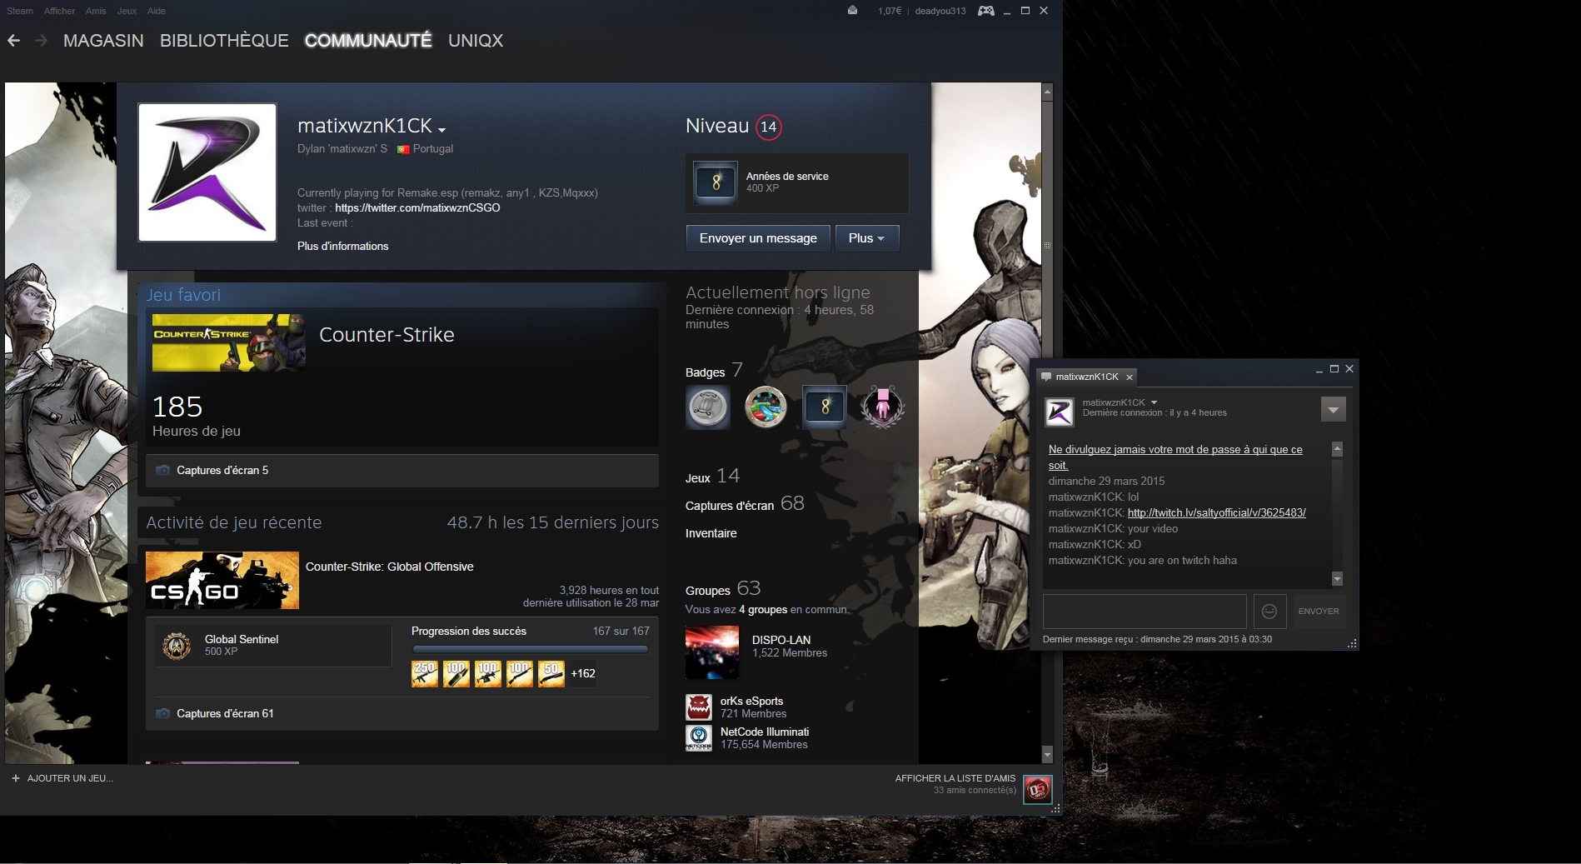Image resolution: width=1581 pixels, height=864 pixels.
Task: Click the Portugal flag icon
Action: tap(403, 149)
